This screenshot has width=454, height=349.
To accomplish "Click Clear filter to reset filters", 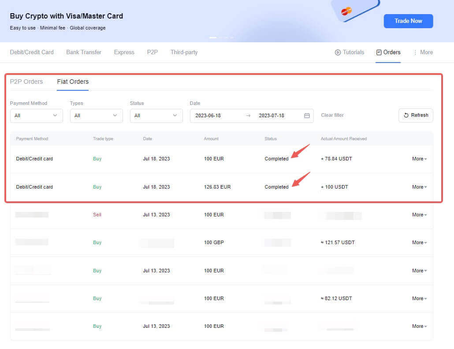I will click(x=332, y=115).
